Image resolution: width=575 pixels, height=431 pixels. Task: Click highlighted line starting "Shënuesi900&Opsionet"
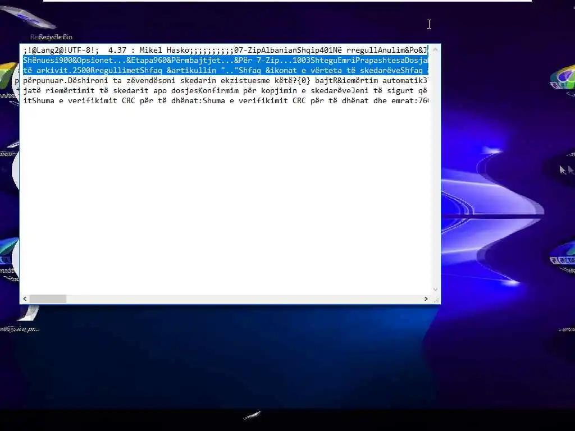(226, 60)
